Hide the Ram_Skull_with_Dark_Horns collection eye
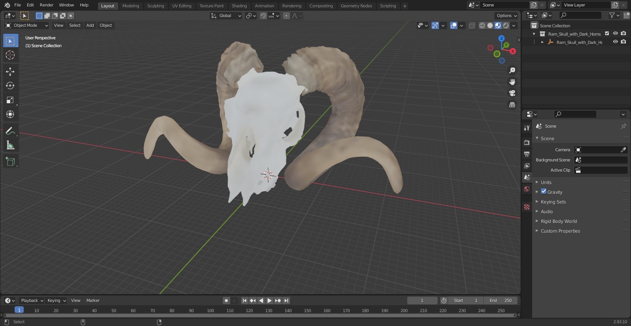Screen dimensions: 631x326 pos(615,34)
